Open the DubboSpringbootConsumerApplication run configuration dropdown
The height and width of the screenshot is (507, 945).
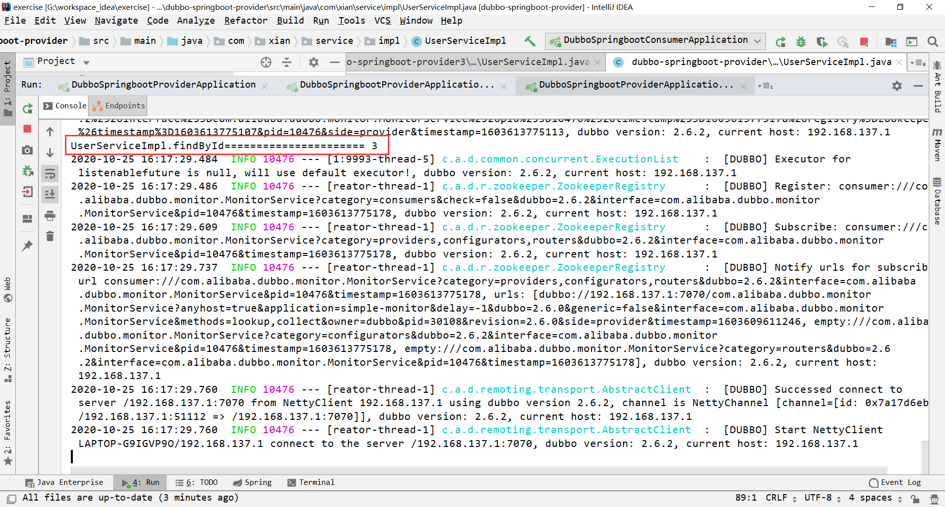(656, 41)
